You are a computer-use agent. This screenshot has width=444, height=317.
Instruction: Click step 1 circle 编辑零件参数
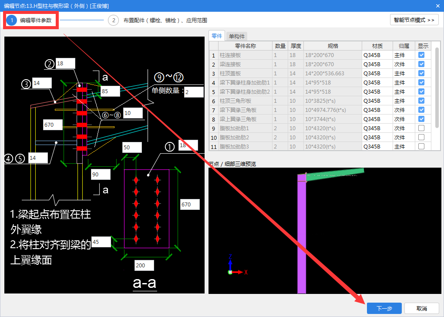click(x=12, y=20)
